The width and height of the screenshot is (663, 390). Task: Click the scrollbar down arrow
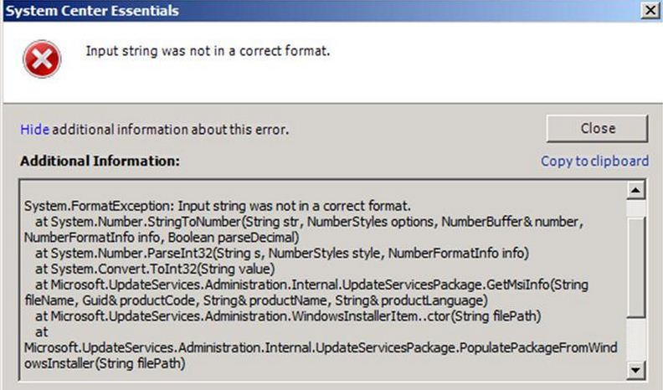pos(636,369)
